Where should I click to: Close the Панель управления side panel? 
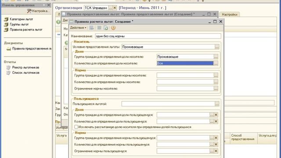point(49,5)
